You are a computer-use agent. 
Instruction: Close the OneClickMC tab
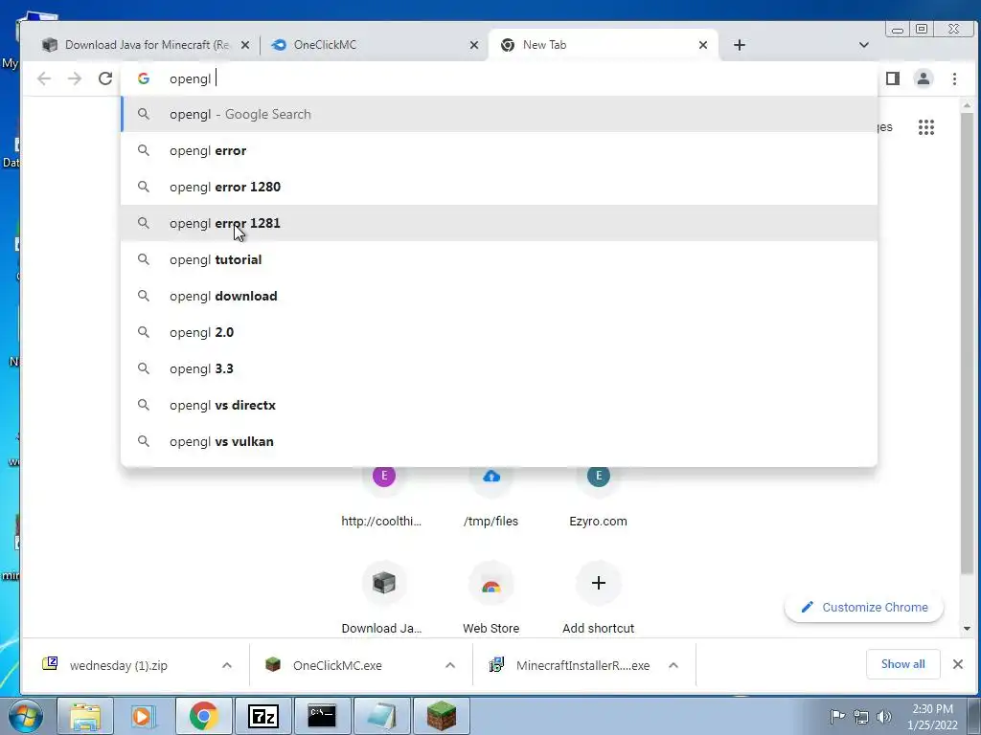(x=474, y=45)
